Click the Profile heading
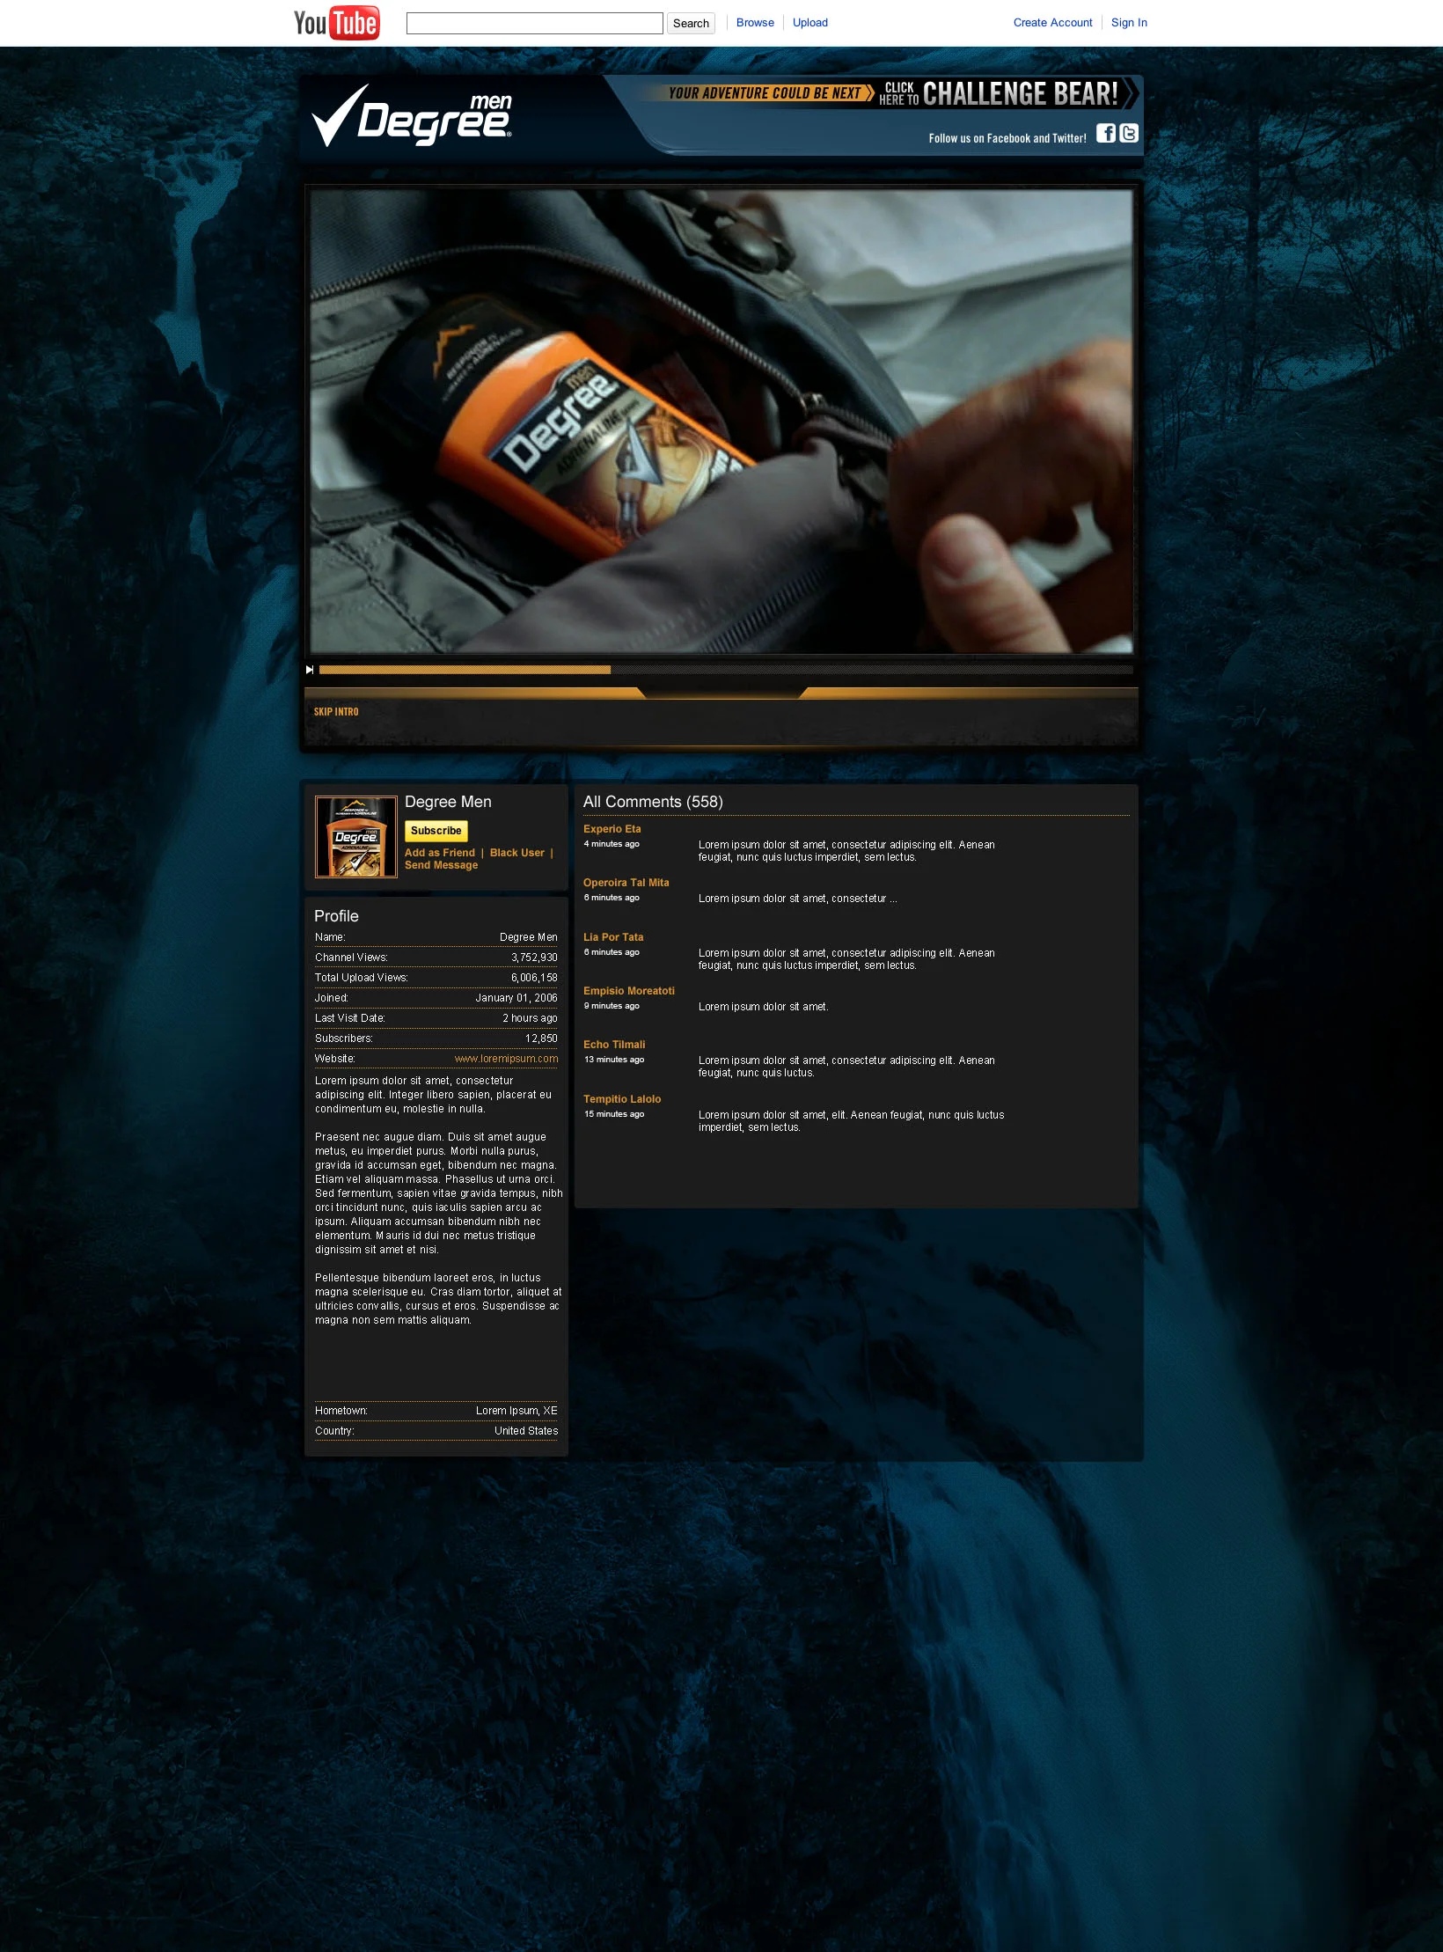 pyautogui.click(x=336, y=916)
